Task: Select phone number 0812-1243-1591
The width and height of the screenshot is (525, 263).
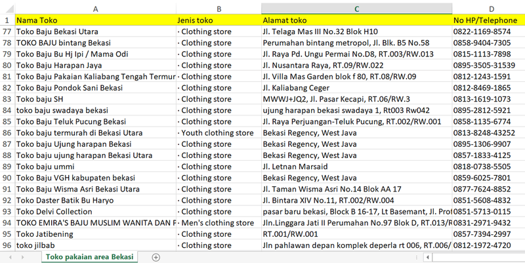Action: click(x=488, y=77)
